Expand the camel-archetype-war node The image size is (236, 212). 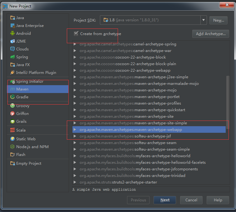[75, 51]
